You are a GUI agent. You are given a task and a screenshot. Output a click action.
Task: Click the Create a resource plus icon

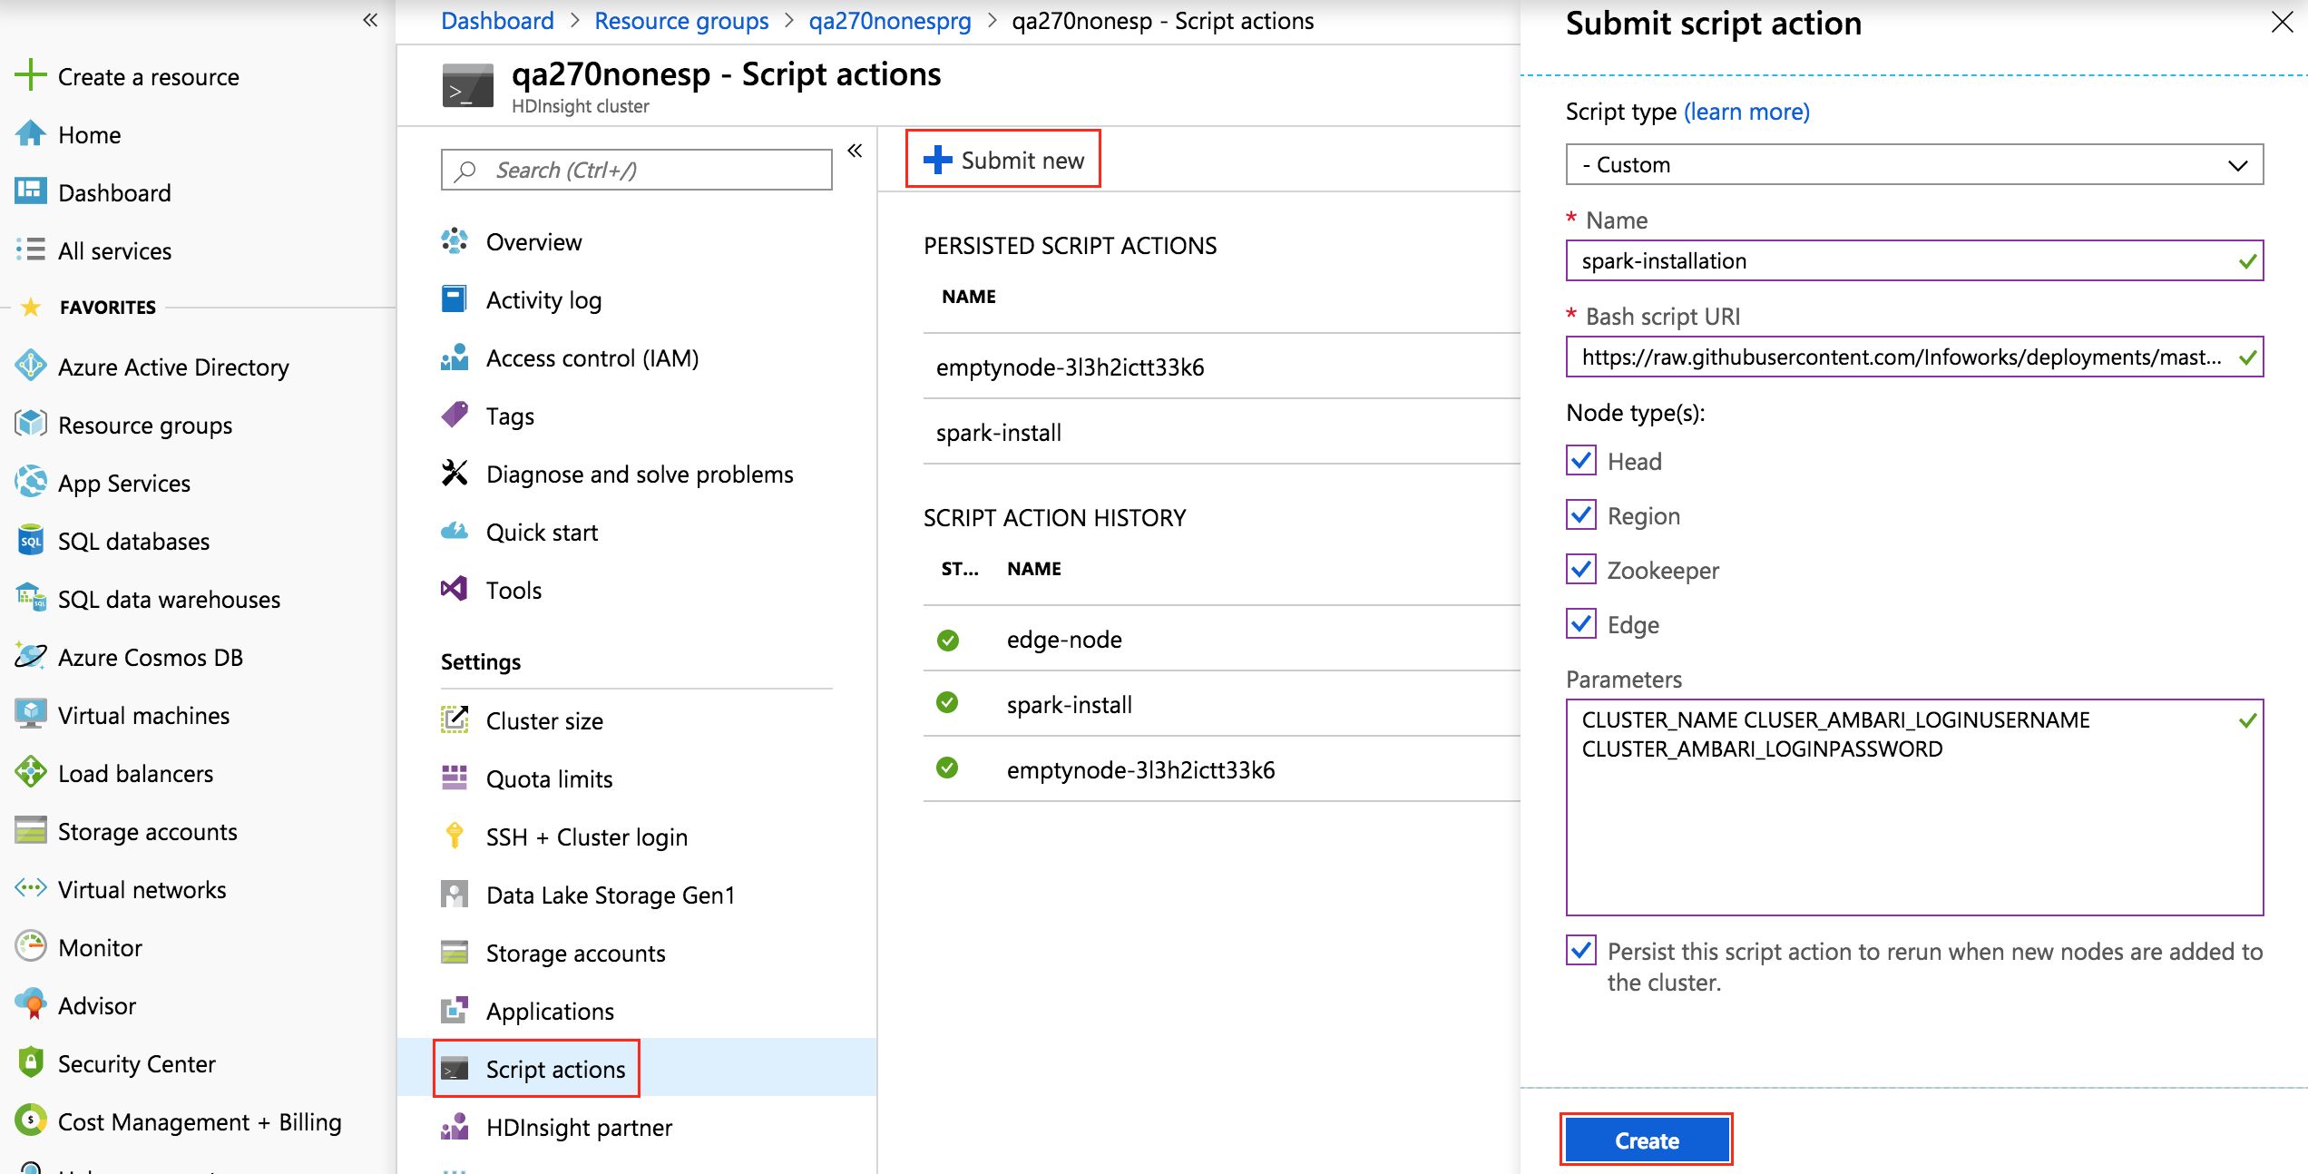point(31,75)
